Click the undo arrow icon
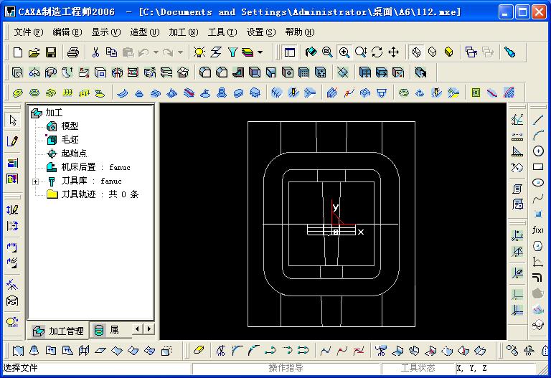 (143, 52)
